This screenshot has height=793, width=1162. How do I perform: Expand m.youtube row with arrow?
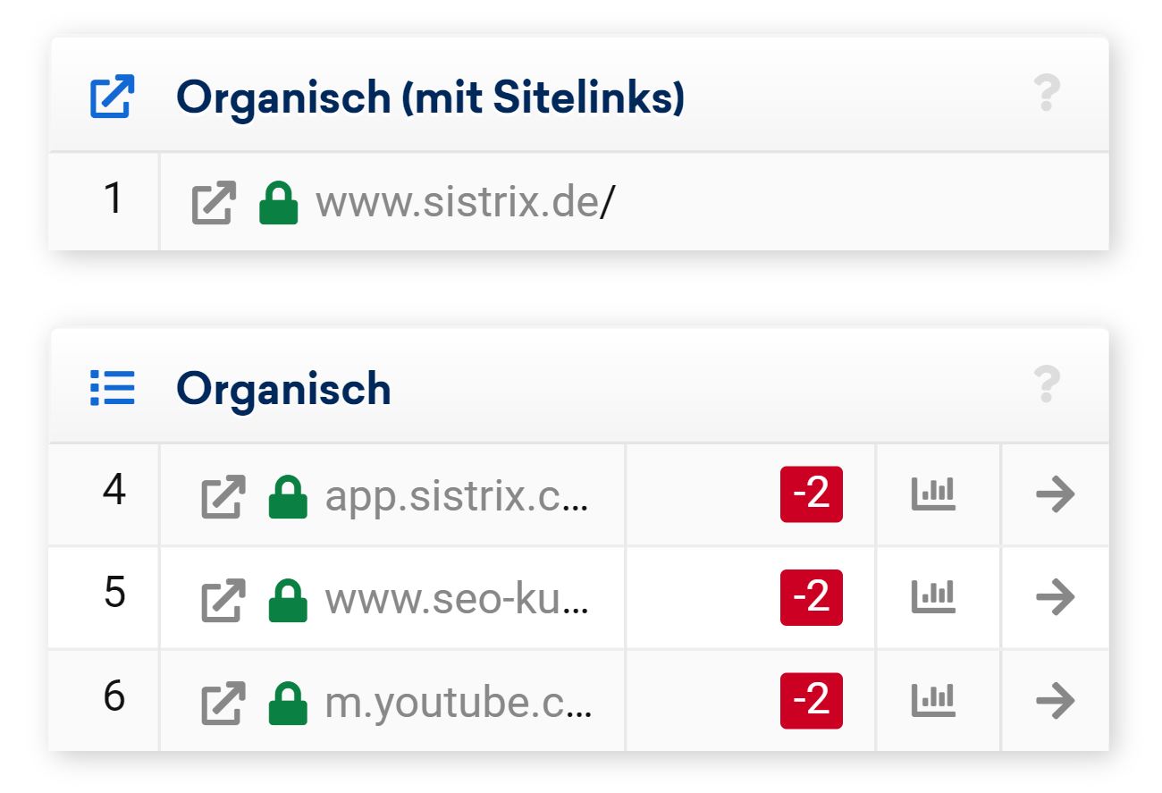1055,700
